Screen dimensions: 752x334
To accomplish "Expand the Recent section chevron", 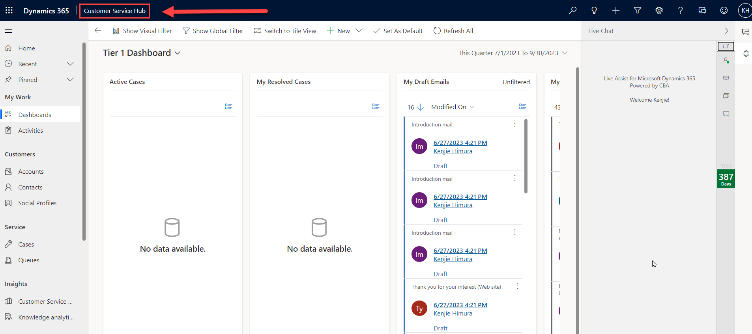I will pyautogui.click(x=70, y=64).
